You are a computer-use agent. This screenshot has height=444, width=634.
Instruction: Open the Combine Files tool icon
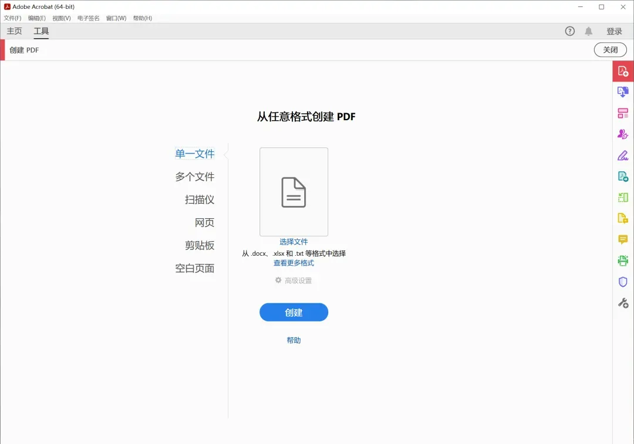623,92
